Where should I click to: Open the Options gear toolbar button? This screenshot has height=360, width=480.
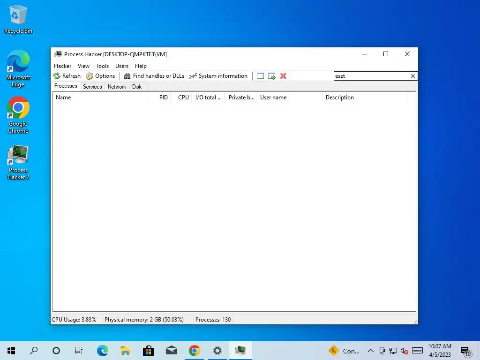point(100,76)
